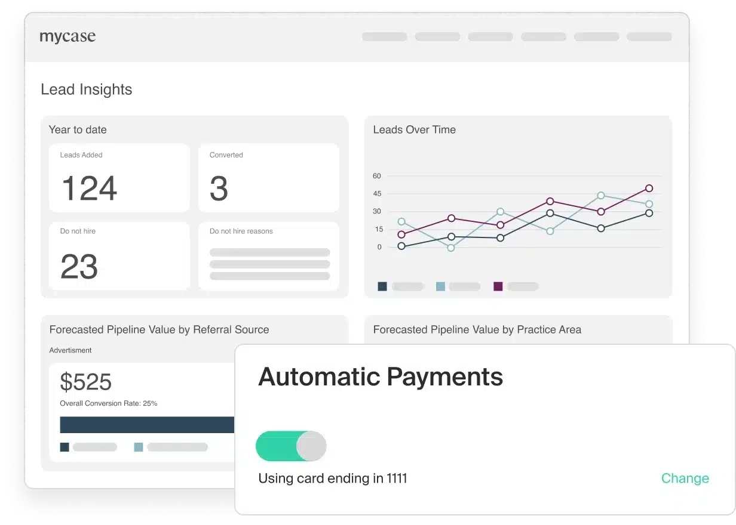Click the purple legend swatch in Leads chart
736x525 pixels.
click(x=498, y=286)
